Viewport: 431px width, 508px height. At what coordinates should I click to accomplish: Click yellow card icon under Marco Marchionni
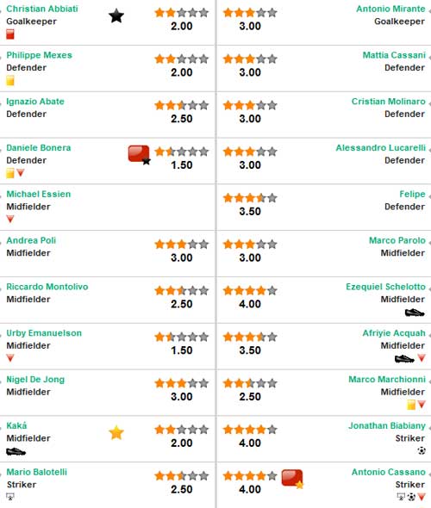pyautogui.click(x=411, y=405)
